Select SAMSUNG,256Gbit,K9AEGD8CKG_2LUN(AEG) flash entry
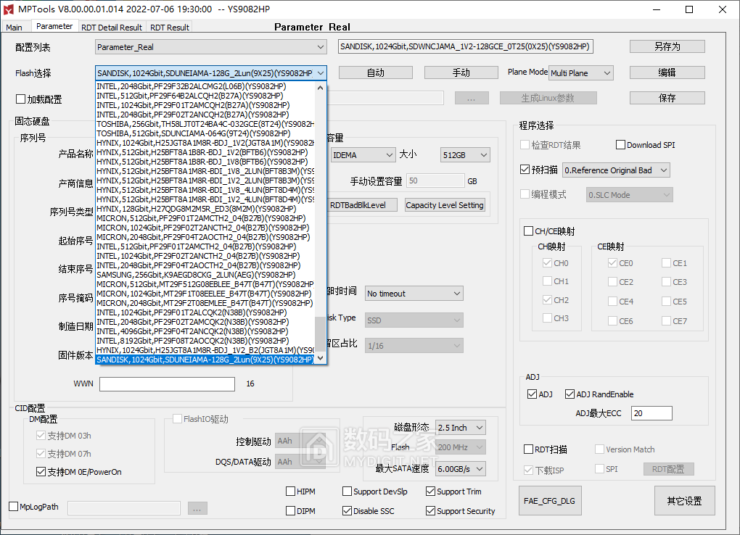The image size is (740, 535). click(x=205, y=275)
